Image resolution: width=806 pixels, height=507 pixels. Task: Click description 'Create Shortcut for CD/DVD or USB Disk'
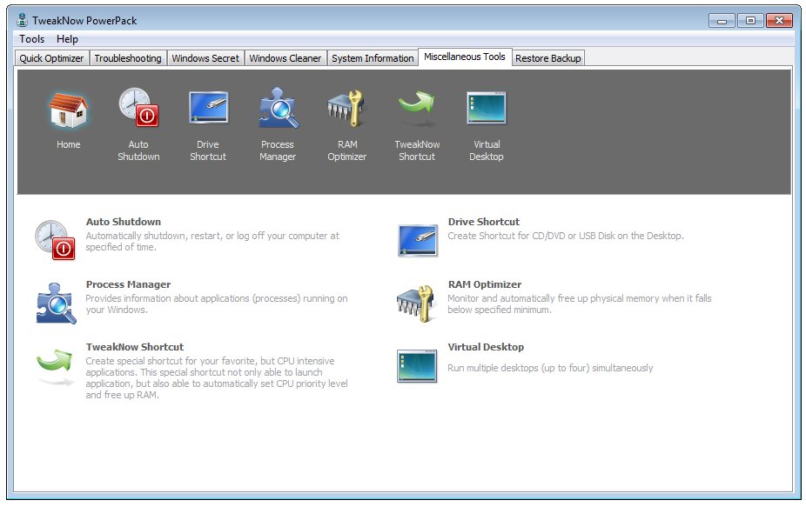coord(566,236)
